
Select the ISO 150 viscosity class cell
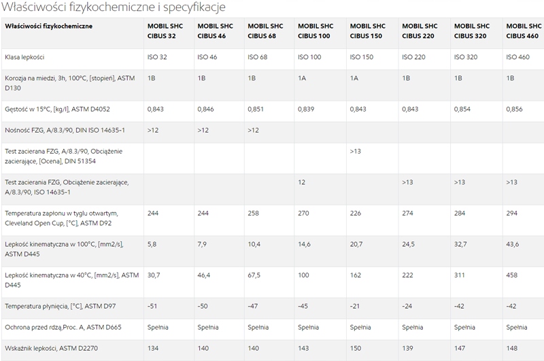(360, 57)
